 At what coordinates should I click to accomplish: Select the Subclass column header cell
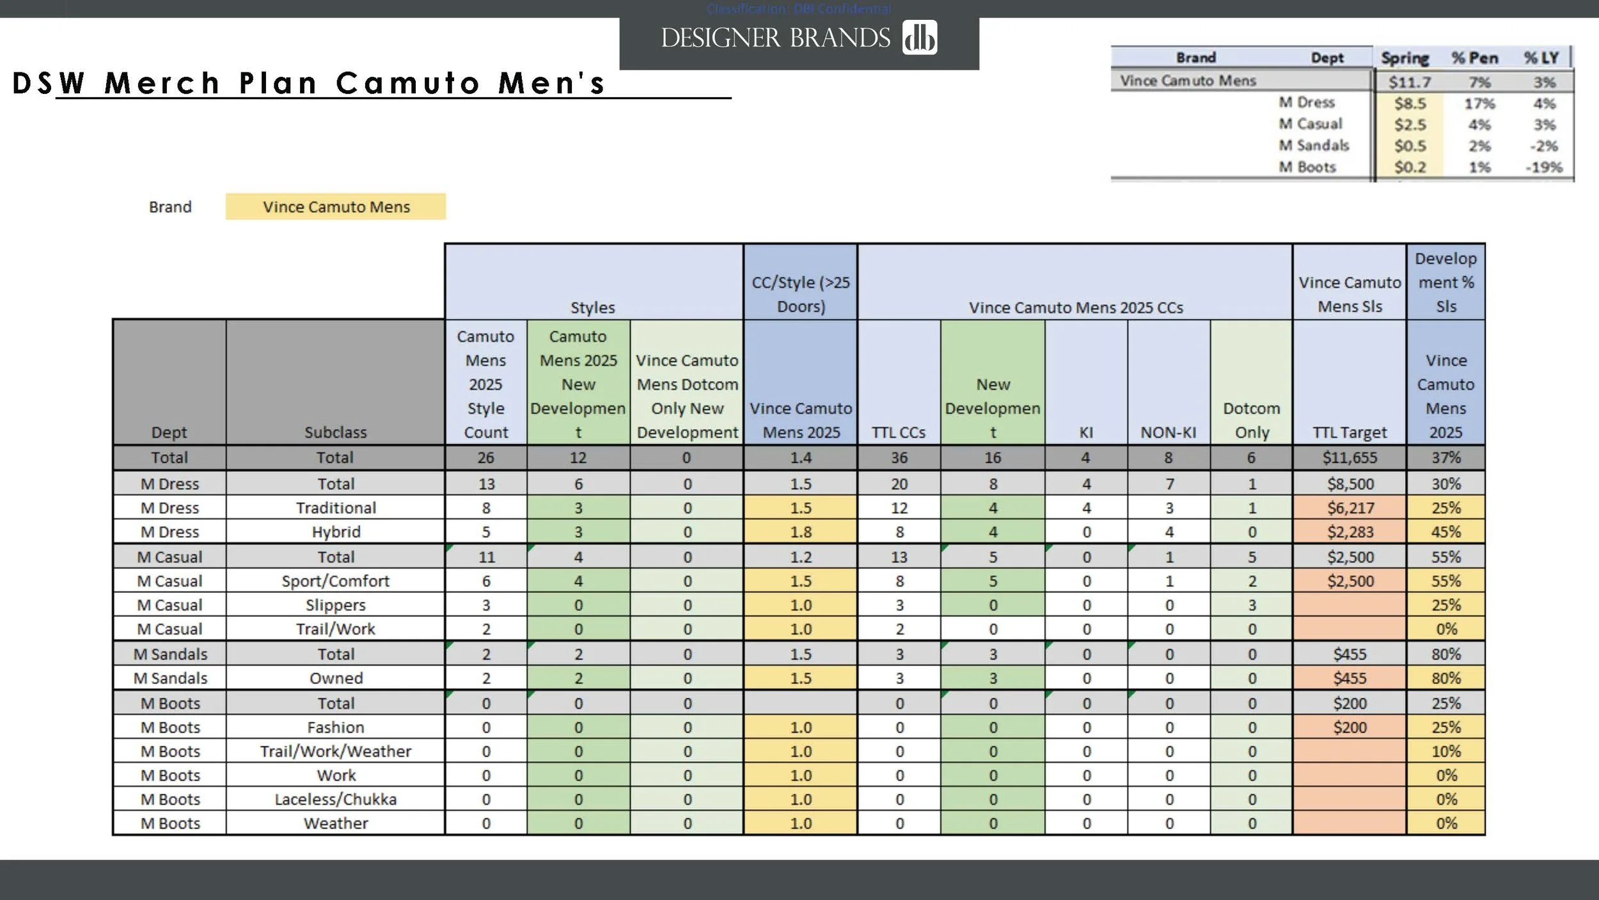(x=335, y=432)
